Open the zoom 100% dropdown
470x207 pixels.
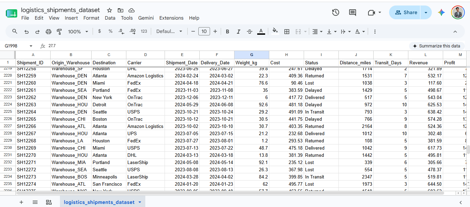78,31
